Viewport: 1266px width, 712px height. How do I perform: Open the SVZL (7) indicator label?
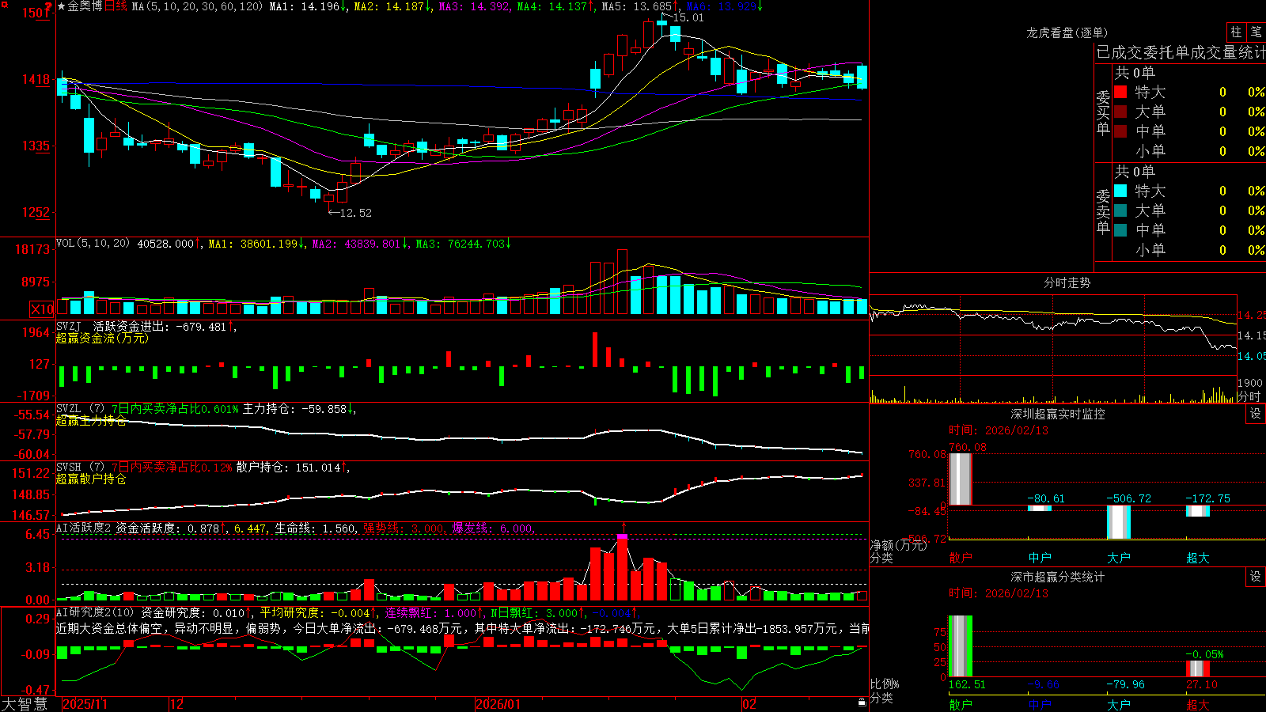point(80,409)
